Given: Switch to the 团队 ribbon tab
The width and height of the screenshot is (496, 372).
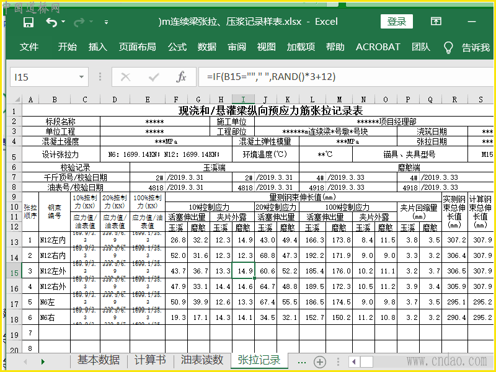Looking at the screenshot, I should tap(421, 47).
